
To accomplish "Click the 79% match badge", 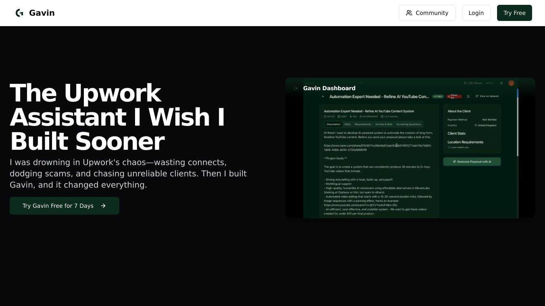I will pos(438,97).
